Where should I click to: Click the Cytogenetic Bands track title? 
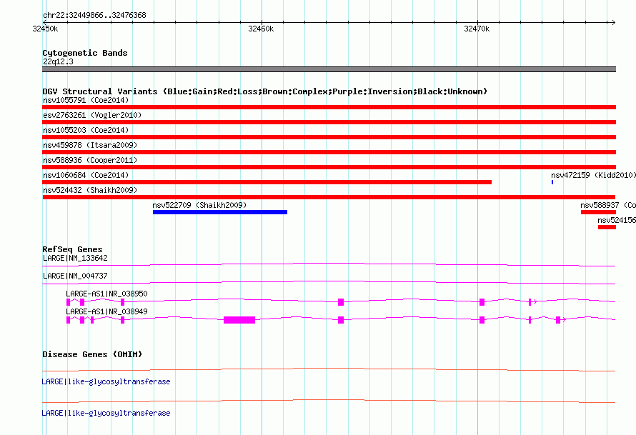point(85,53)
